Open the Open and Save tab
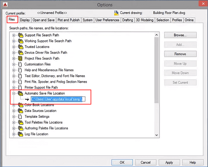 (x=43, y=20)
